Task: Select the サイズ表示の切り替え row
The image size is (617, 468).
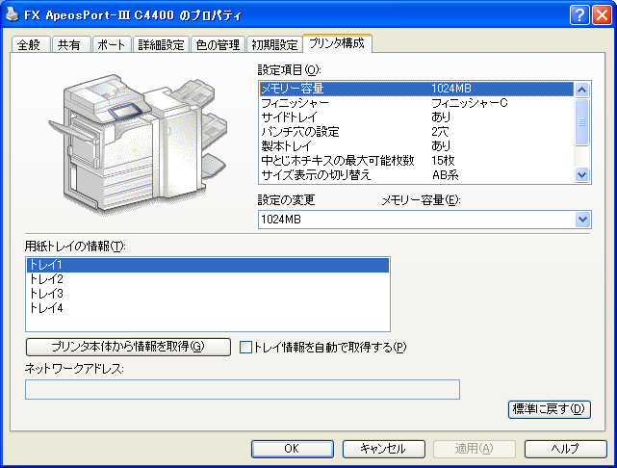Action: pos(417,174)
